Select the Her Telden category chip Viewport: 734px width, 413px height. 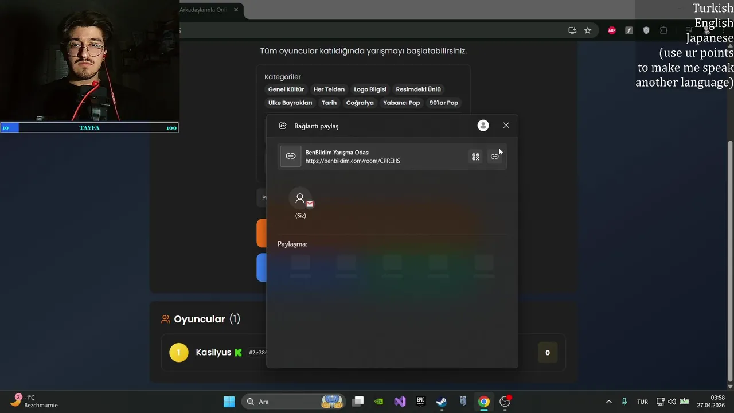pyautogui.click(x=329, y=89)
